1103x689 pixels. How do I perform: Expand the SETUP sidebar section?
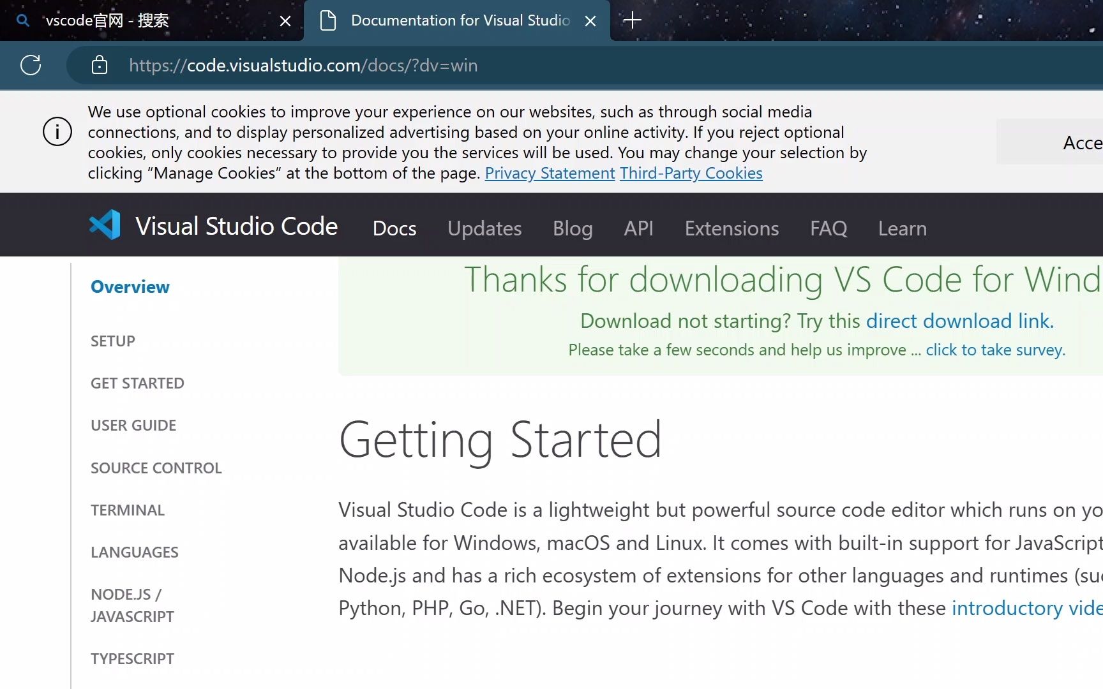pyautogui.click(x=113, y=341)
